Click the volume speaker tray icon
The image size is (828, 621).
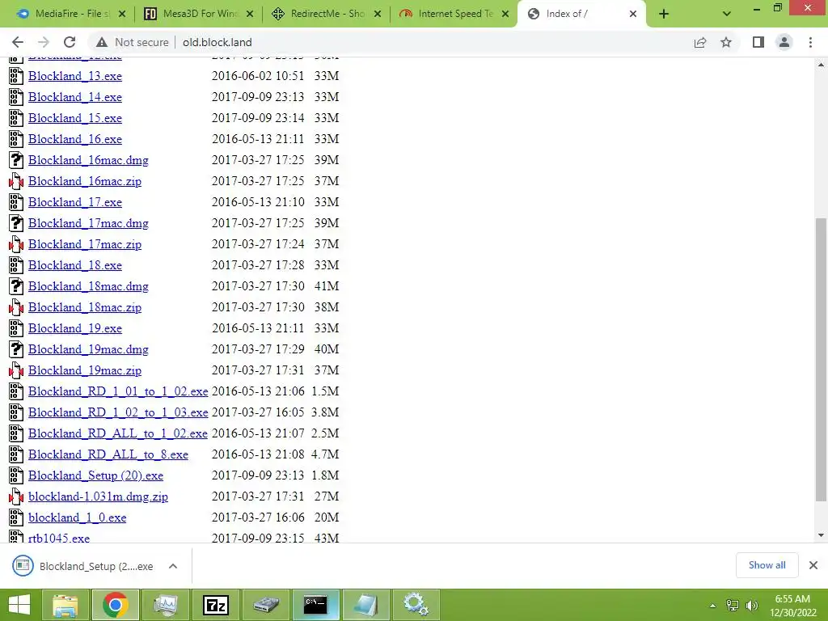[751, 606]
